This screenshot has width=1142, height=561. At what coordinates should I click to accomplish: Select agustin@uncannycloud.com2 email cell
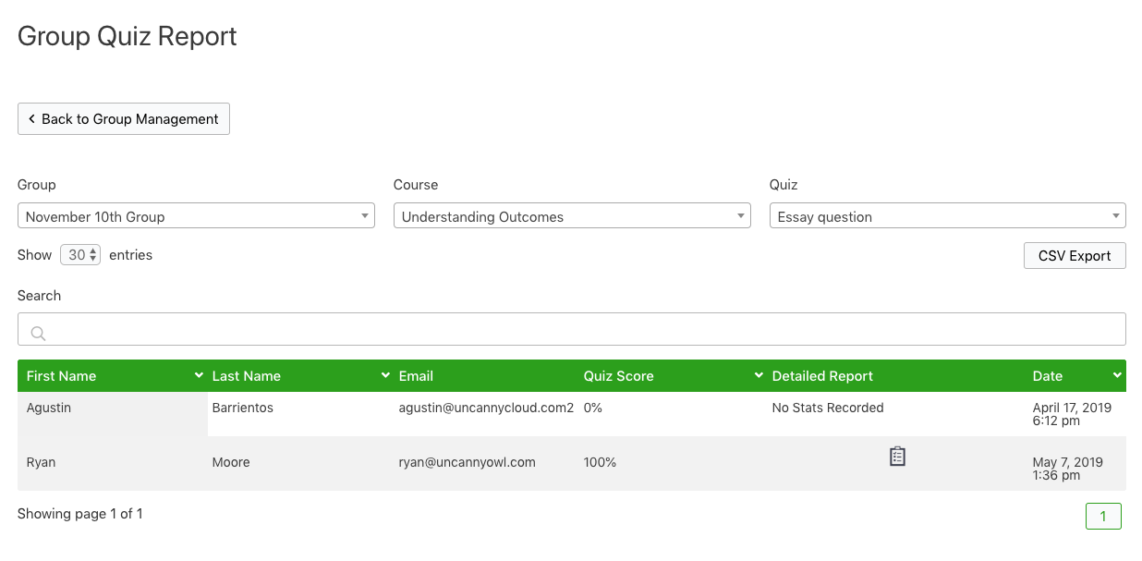click(486, 408)
